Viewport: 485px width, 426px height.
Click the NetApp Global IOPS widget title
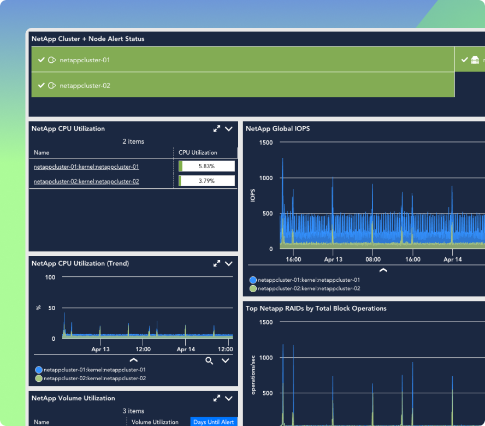(x=278, y=129)
